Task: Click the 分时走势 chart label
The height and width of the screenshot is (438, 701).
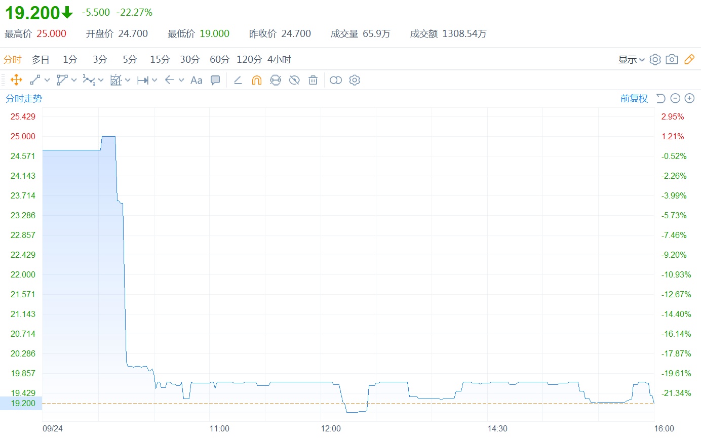Action: tap(24, 98)
